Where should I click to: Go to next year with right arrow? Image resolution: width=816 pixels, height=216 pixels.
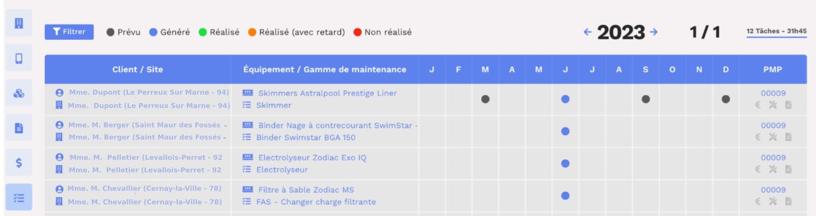tap(654, 32)
